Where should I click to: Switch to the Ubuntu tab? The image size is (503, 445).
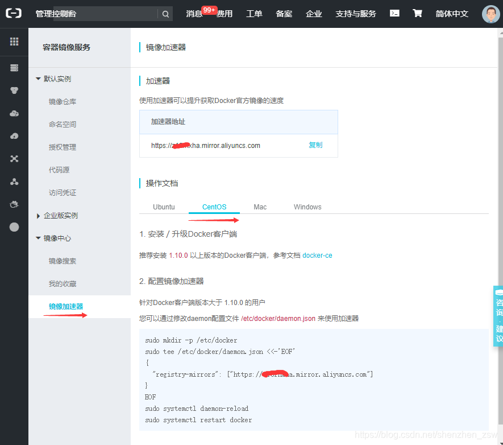164,207
